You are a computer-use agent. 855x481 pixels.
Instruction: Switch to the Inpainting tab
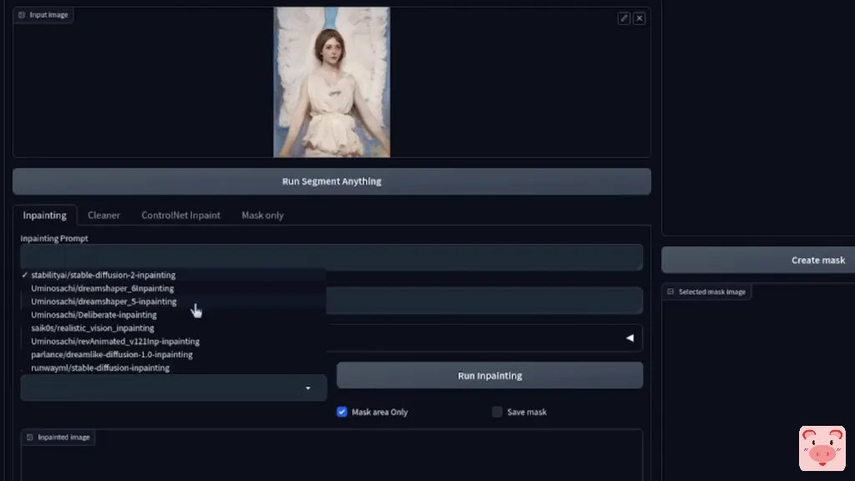click(45, 215)
